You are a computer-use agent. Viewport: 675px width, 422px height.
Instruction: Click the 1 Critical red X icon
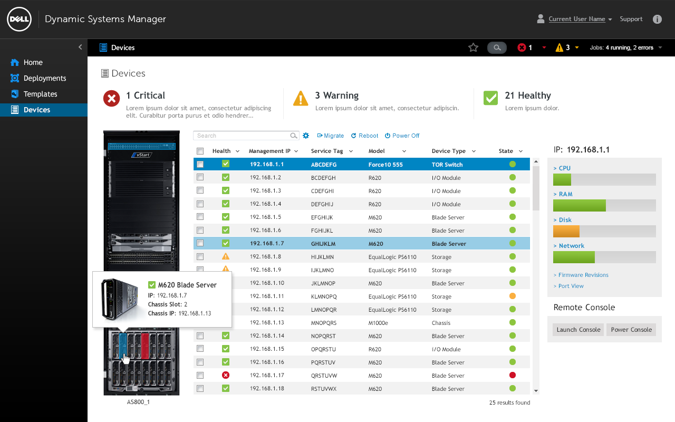[x=111, y=98]
